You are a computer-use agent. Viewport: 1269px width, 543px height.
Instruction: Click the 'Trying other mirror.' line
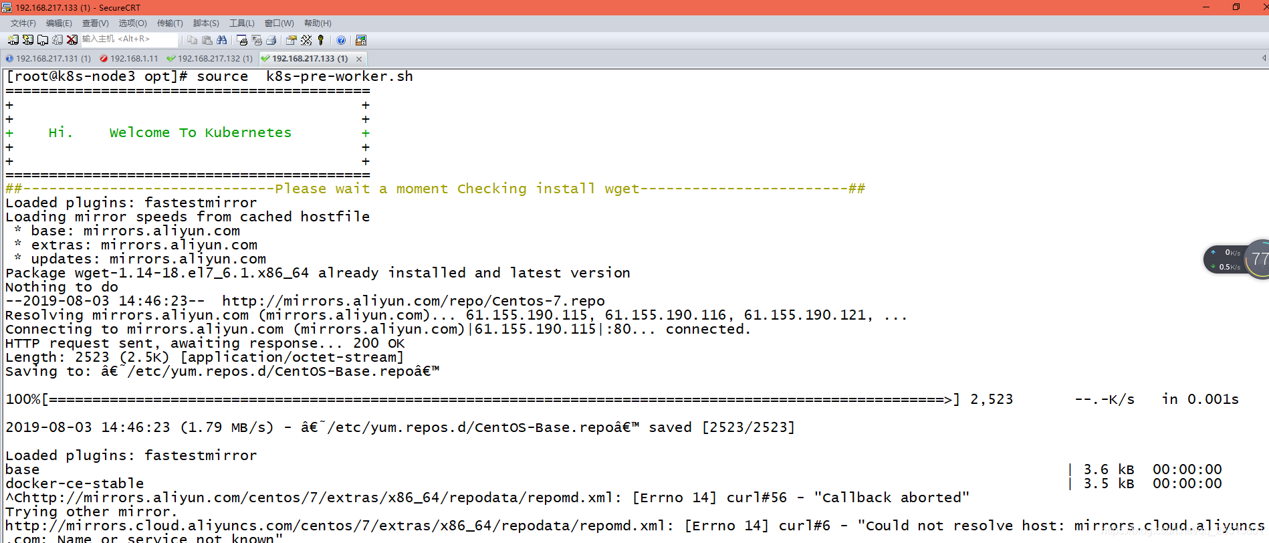coord(92,512)
